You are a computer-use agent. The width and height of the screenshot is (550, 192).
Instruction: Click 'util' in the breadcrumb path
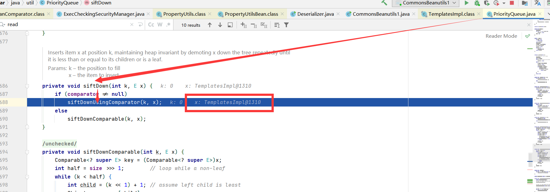[x=30, y=3]
